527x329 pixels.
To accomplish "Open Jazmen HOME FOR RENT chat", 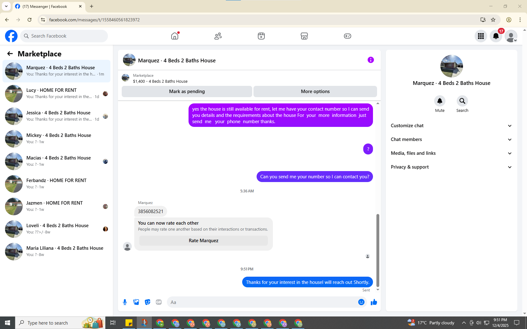I will pos(56,206).
